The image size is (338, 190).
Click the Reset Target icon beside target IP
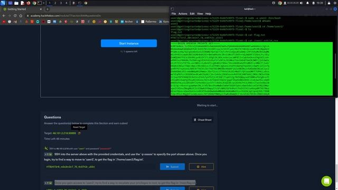click(79, 134)
